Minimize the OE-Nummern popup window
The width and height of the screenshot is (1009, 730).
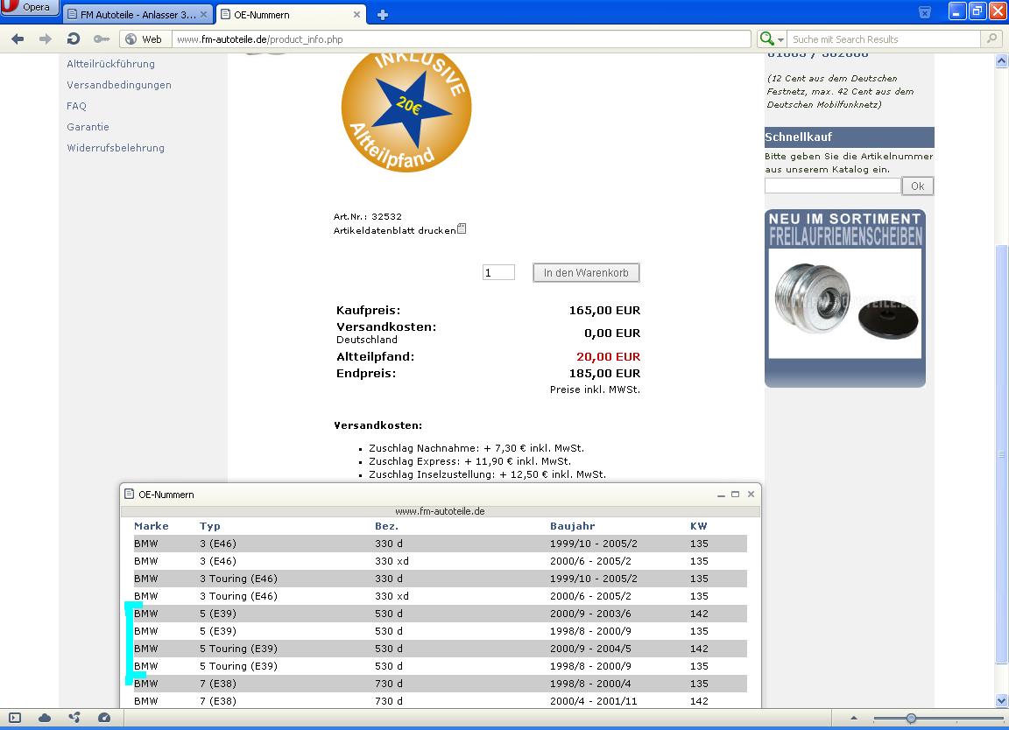pos(721,495)
